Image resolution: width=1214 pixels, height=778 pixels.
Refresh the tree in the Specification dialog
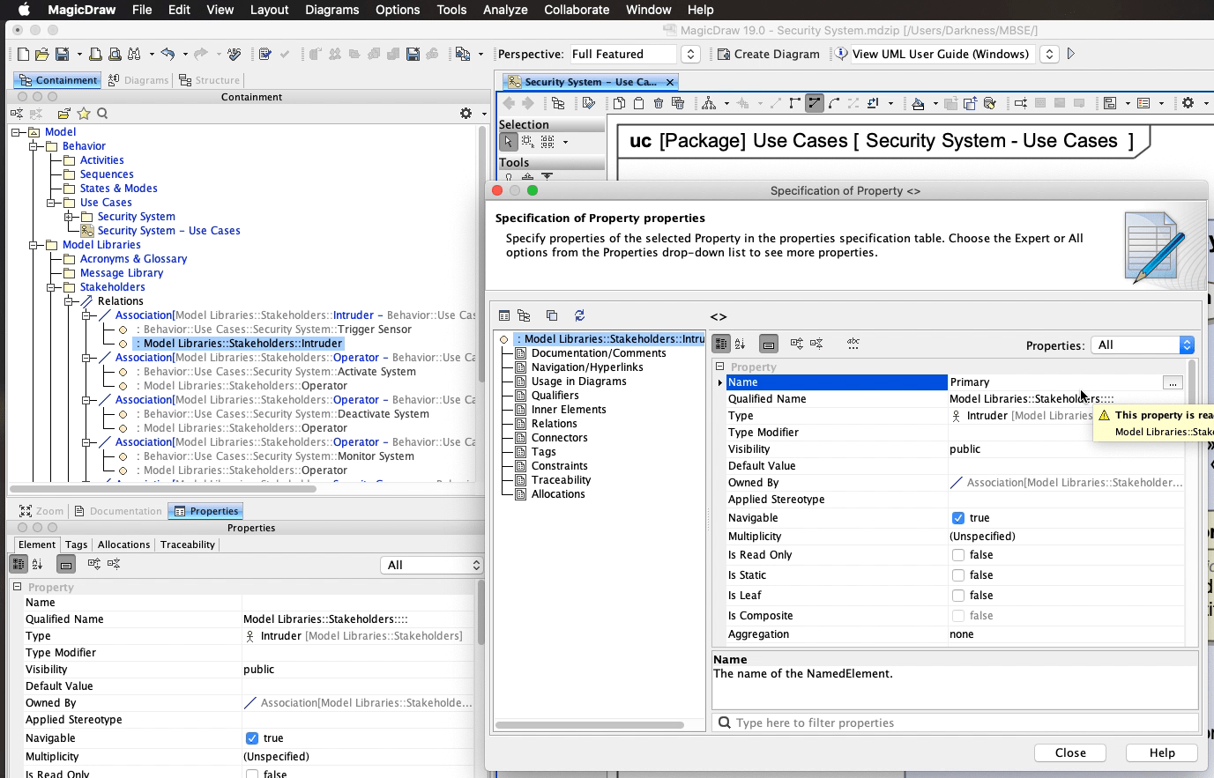pyautogui.click(x=580, y=315)
